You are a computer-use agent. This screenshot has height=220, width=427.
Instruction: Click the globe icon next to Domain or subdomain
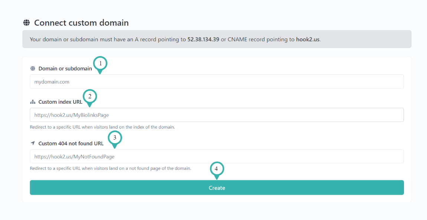33,68
